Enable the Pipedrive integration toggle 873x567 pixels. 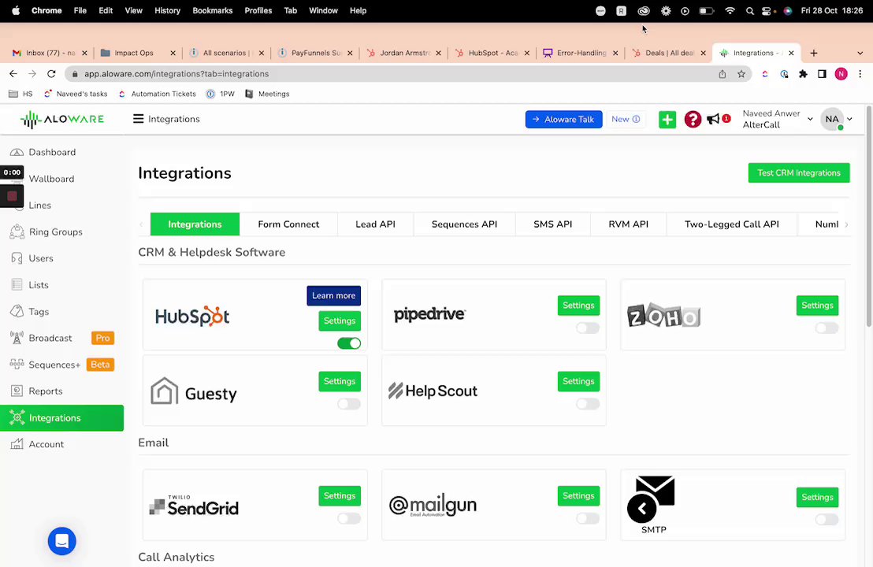coord(588,328)
